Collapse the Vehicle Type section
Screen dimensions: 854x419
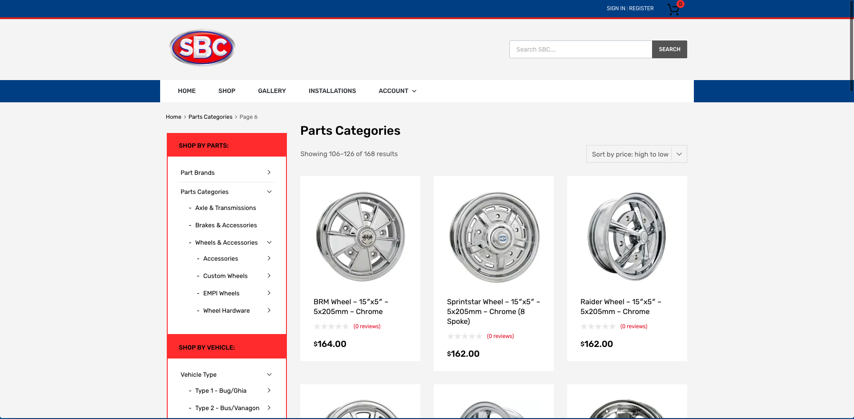(x=269, y=375)
